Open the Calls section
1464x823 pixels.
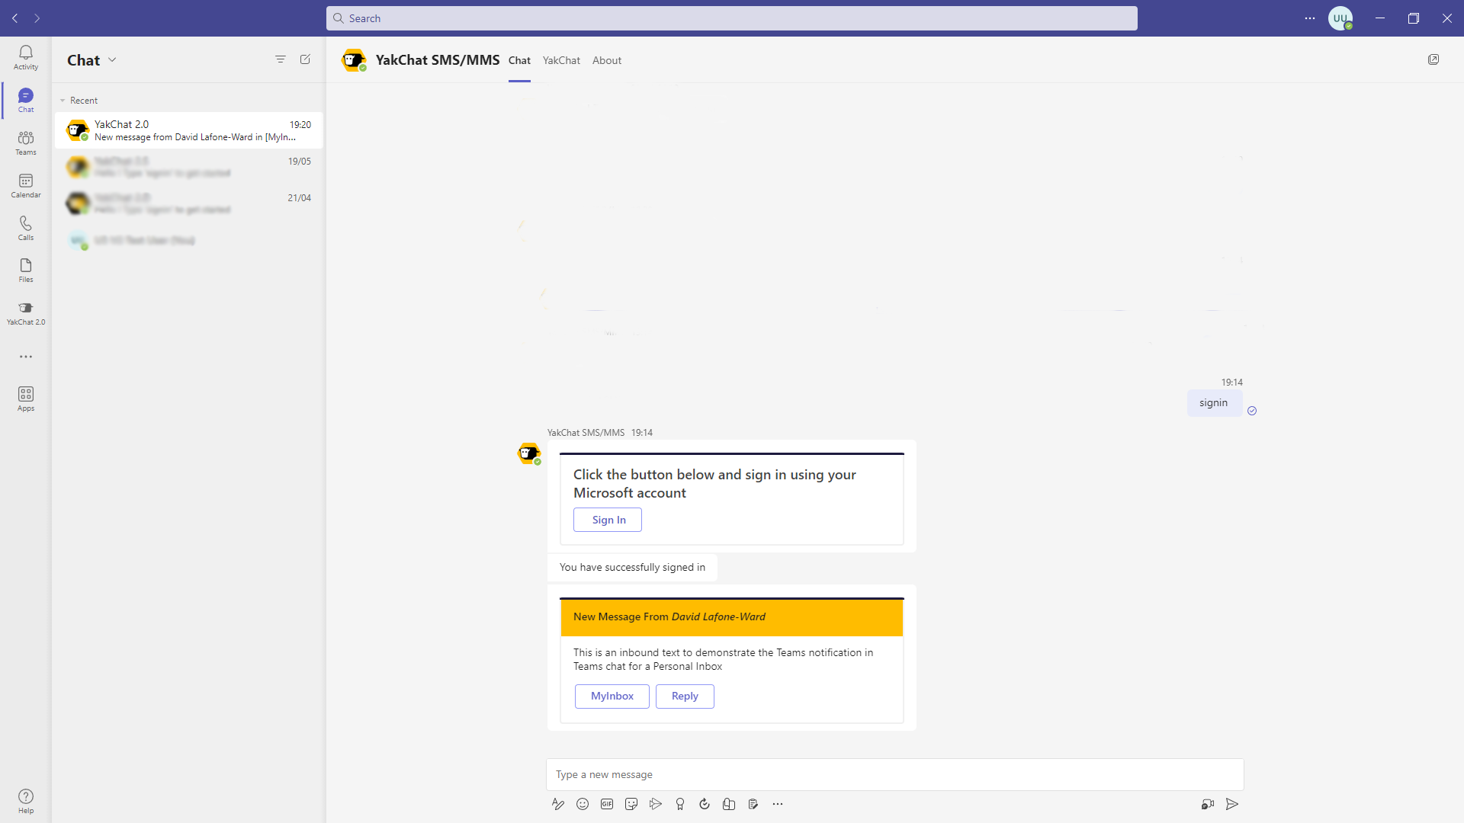(26, 228)
